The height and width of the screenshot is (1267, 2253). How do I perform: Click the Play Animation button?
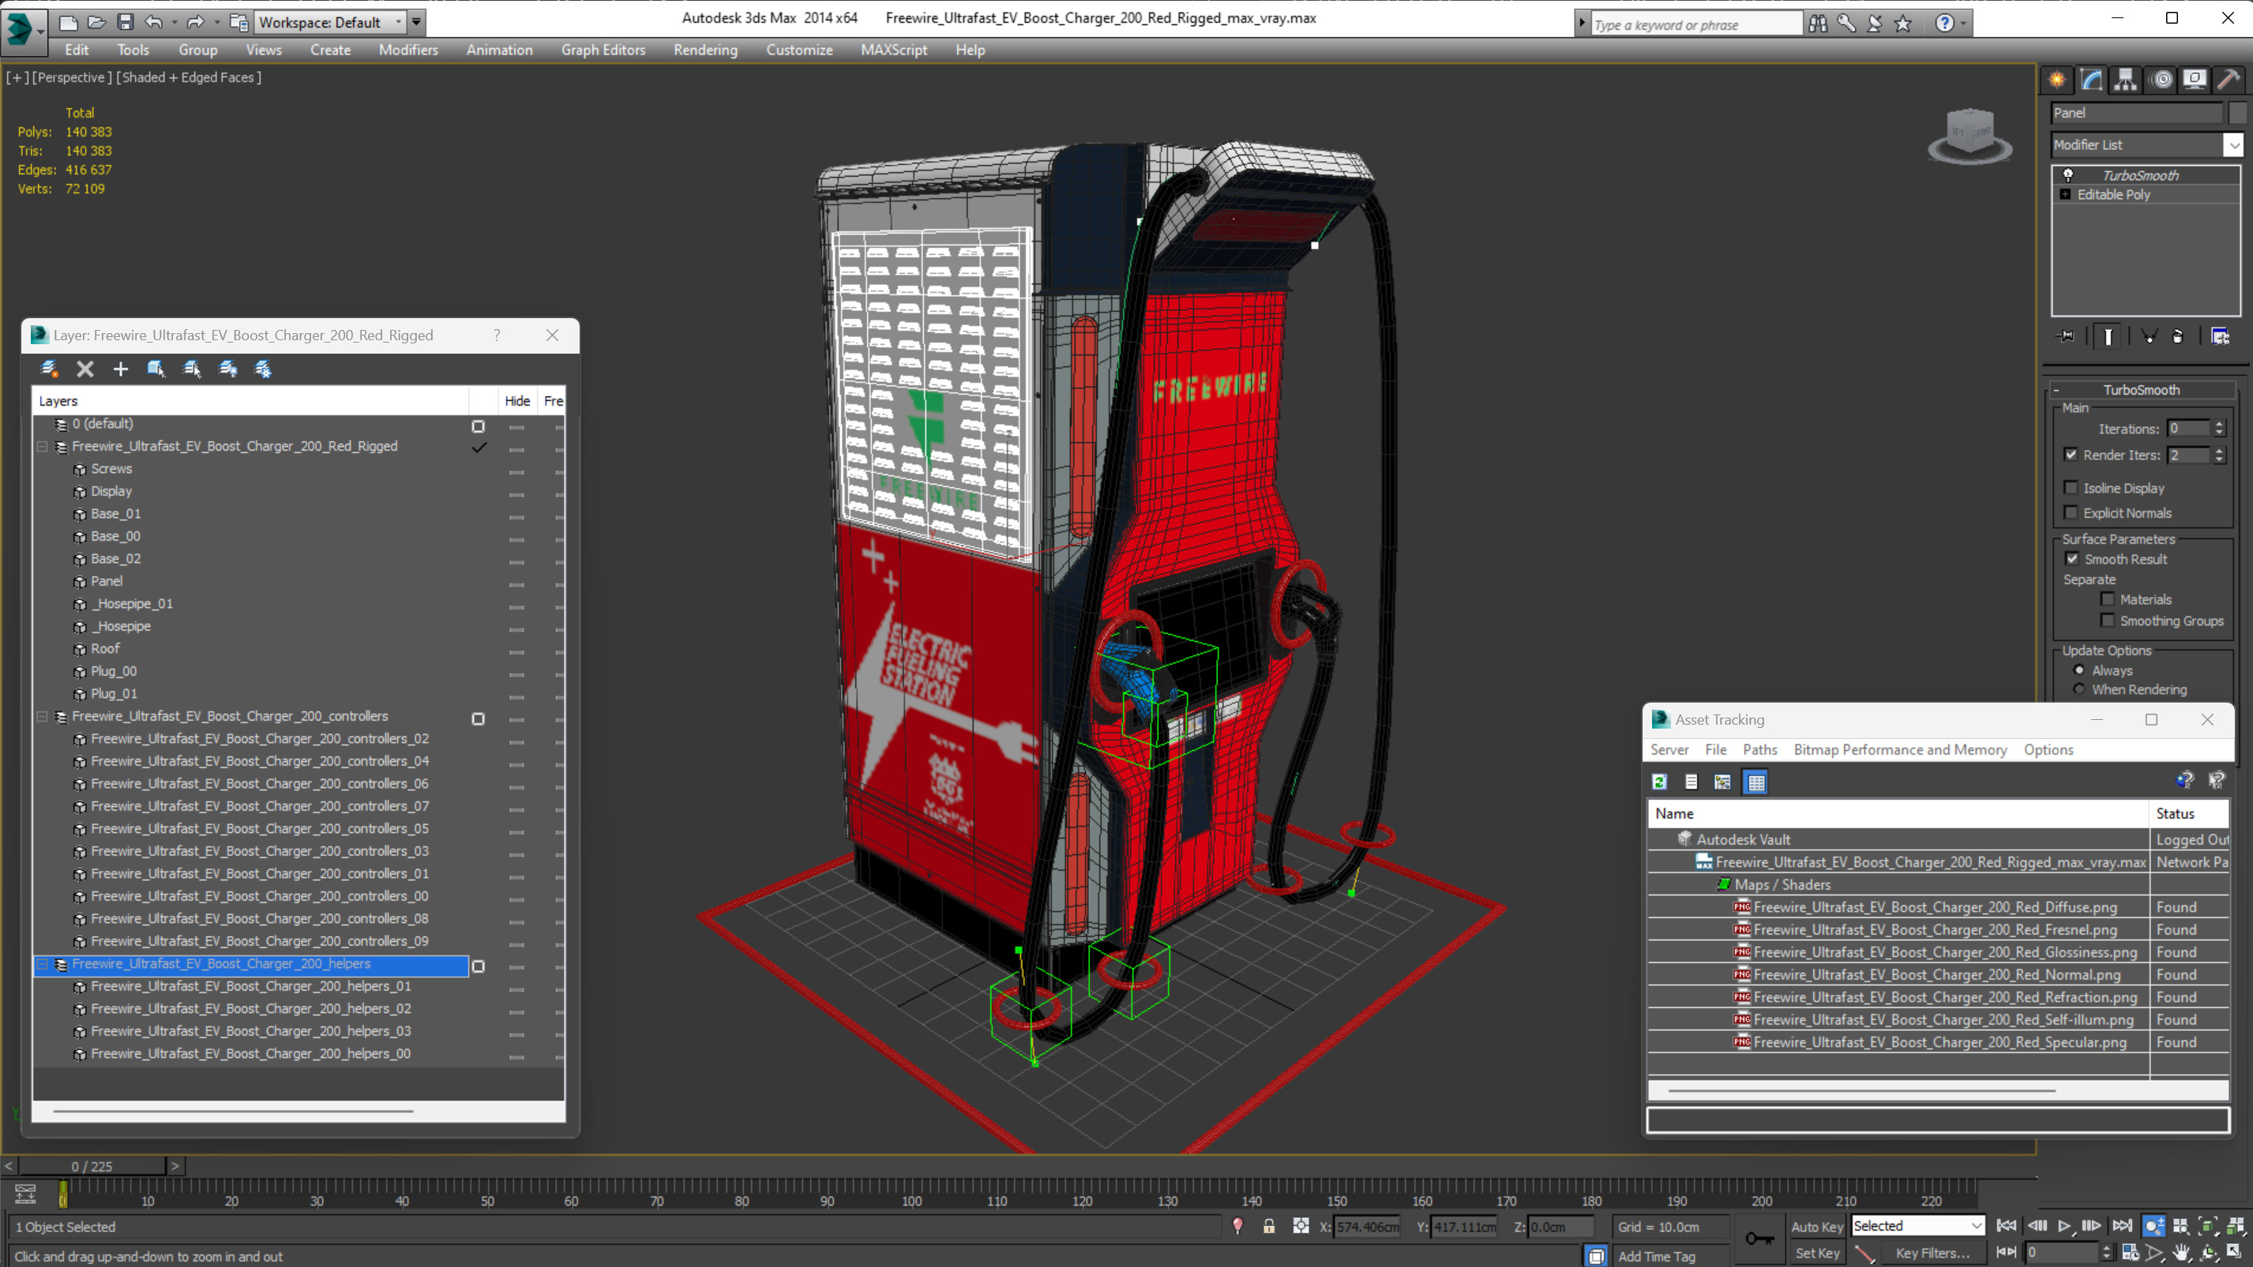(x=2064, y=1226)
